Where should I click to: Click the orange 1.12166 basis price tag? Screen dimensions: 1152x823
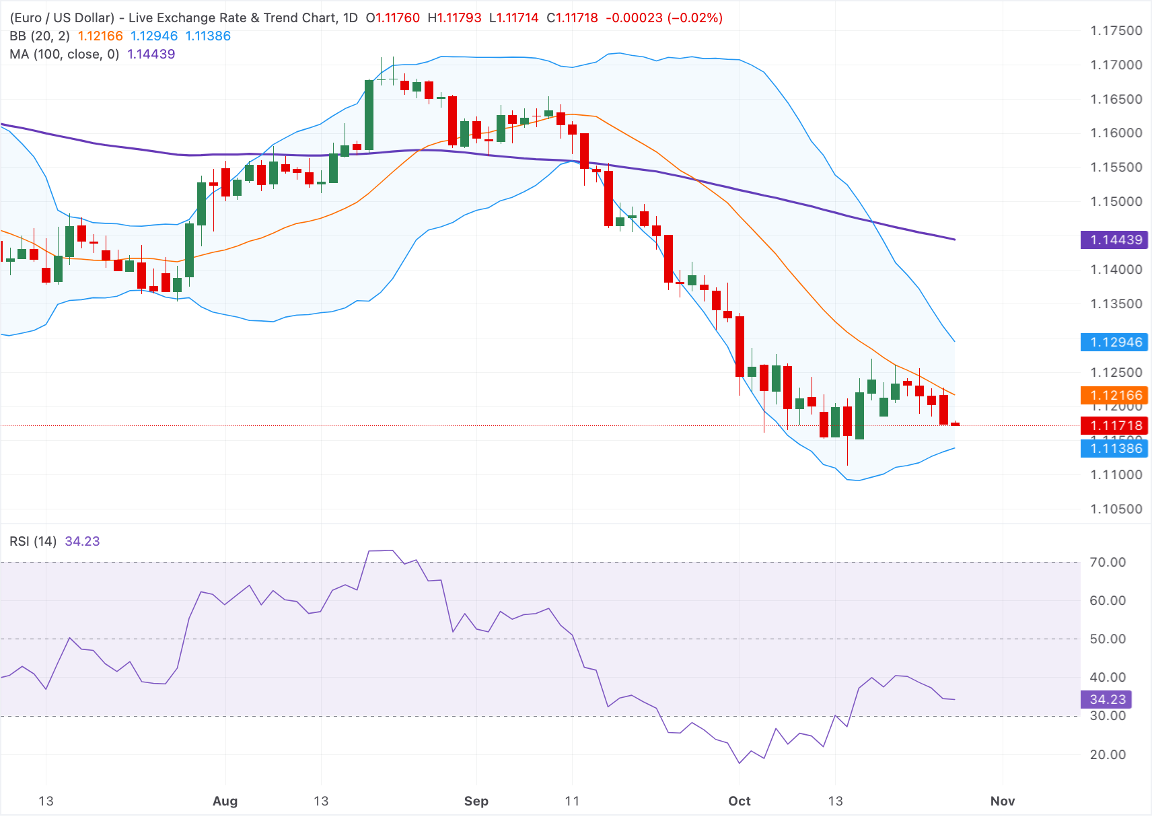click(x=1114, y=395)
